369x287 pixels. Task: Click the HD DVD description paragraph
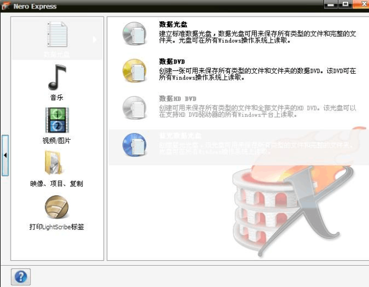point(257,111)
